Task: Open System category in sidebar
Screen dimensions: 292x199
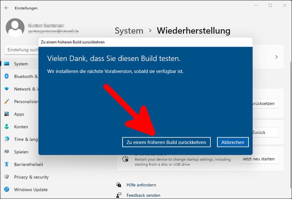Action: pyautogui.click(x=20, y=64)
